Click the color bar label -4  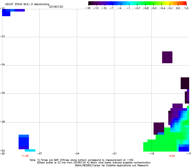point(120,8)
